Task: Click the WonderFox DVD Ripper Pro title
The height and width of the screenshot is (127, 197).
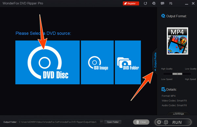Action: [x=23, y=3]
